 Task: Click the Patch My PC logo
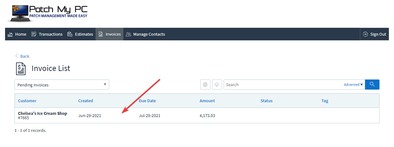point(47,13)
